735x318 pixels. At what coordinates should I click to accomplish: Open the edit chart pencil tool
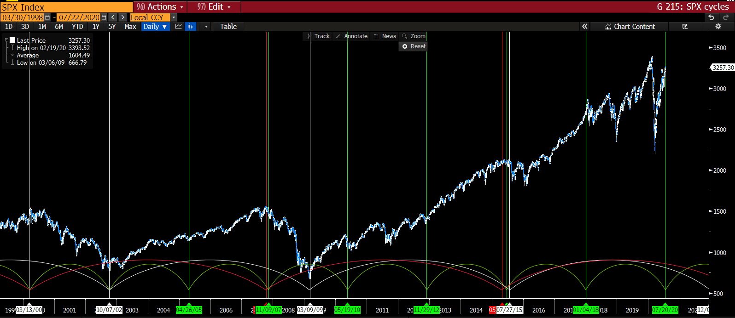click(x=685, y=27)
